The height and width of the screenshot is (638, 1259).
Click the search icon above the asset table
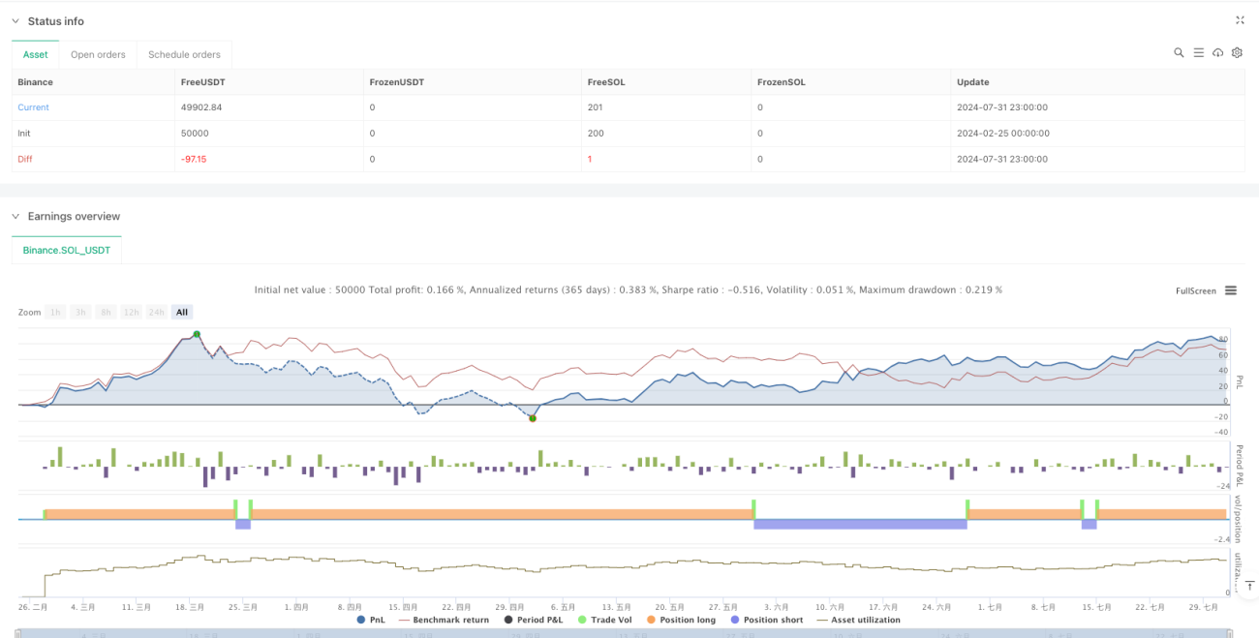pyautogui.click(x=1179, y=52)
